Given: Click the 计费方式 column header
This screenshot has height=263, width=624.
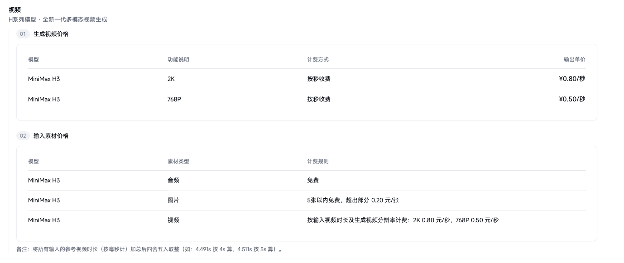Looking at the screenshot, I should tap(318, 60).
